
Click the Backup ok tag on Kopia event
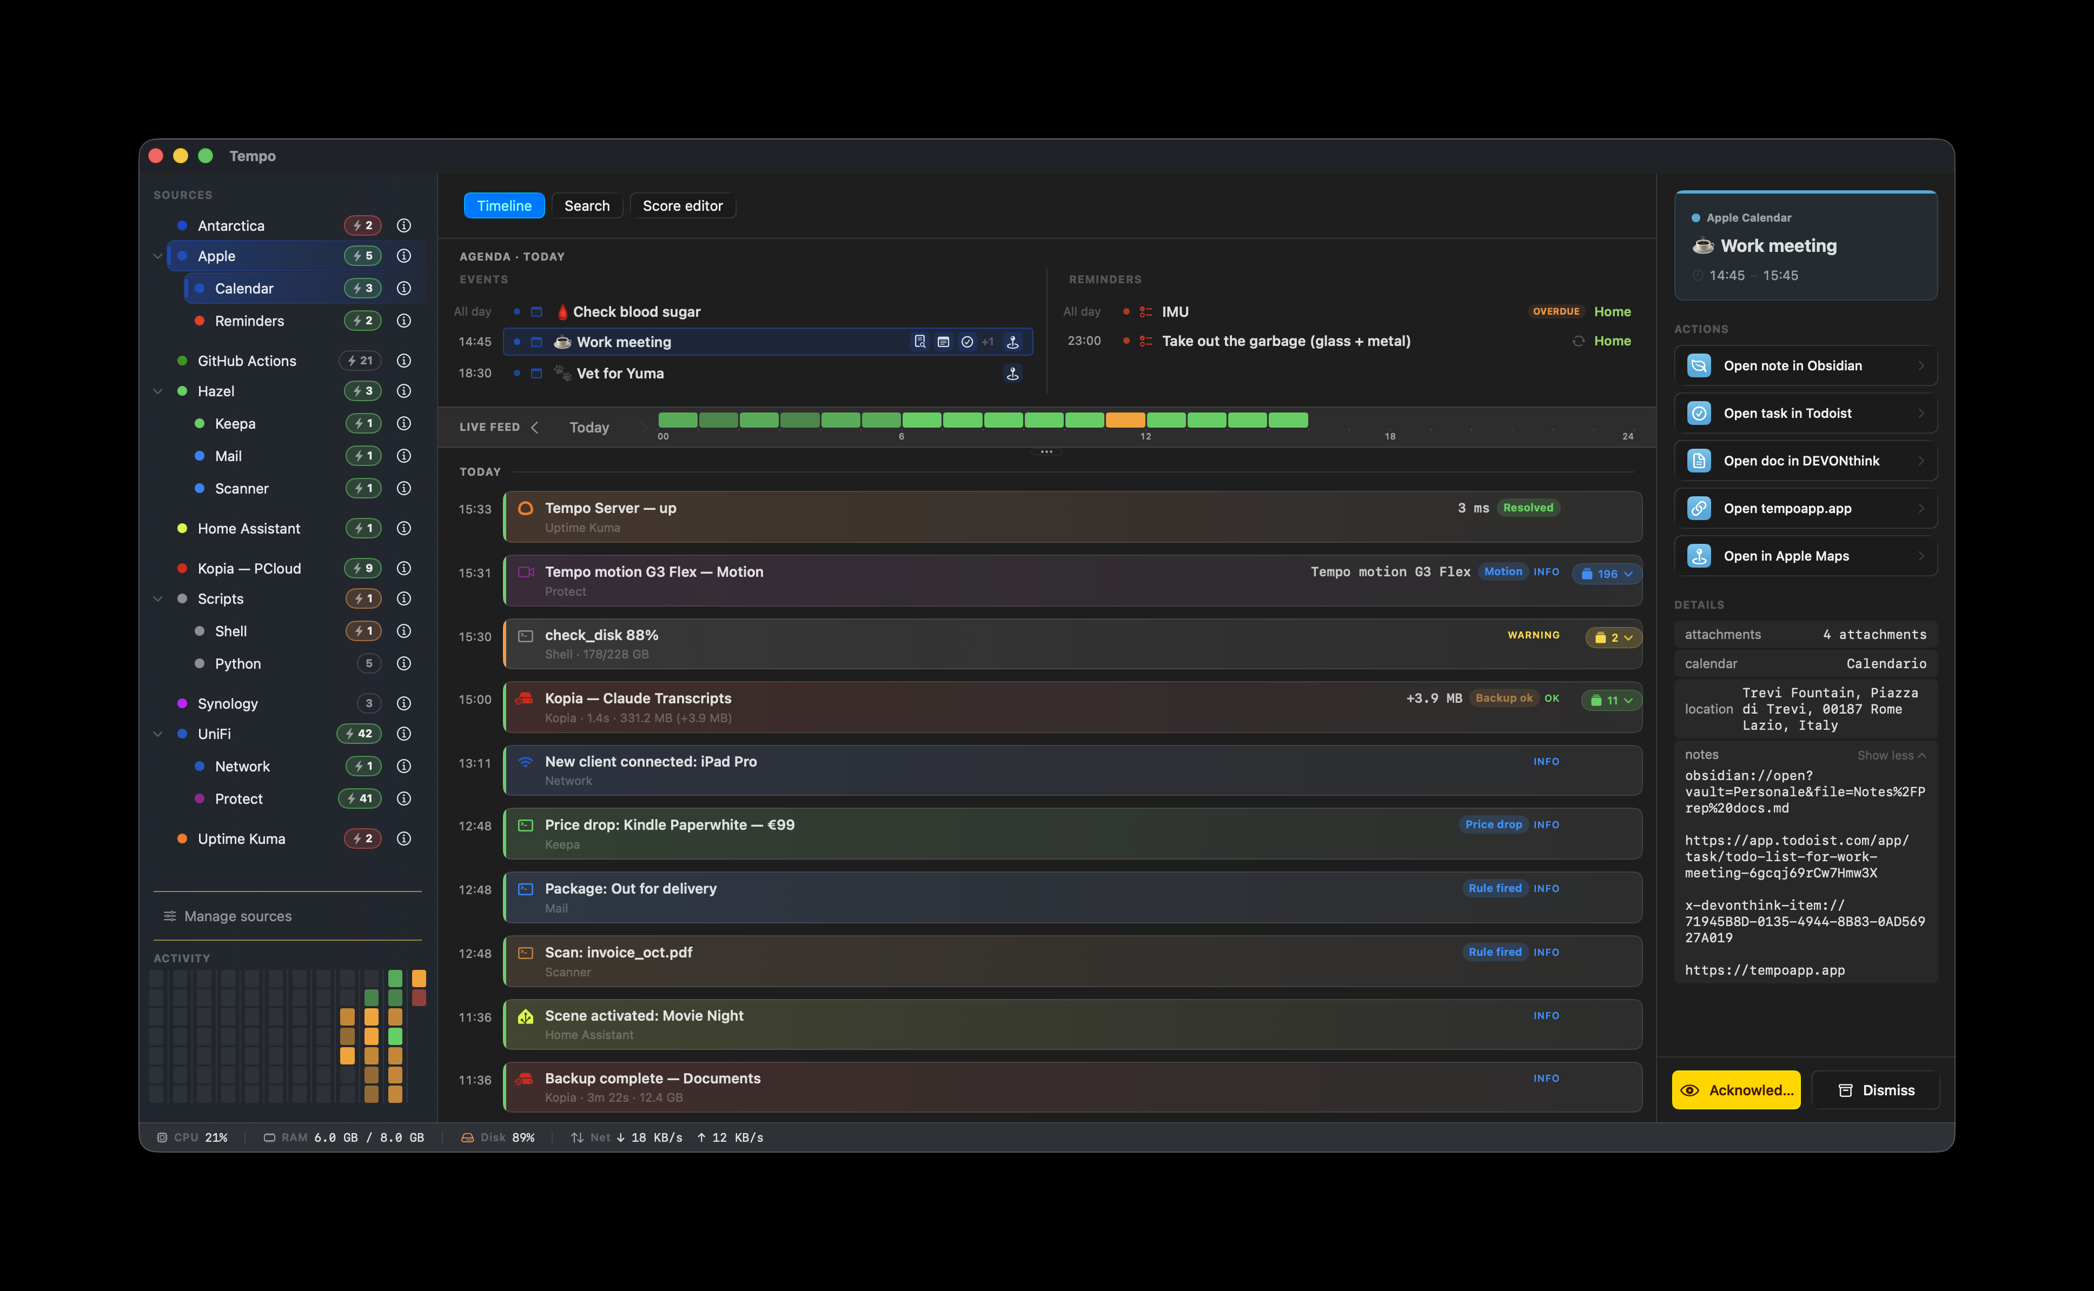(x=1504, y=698)
